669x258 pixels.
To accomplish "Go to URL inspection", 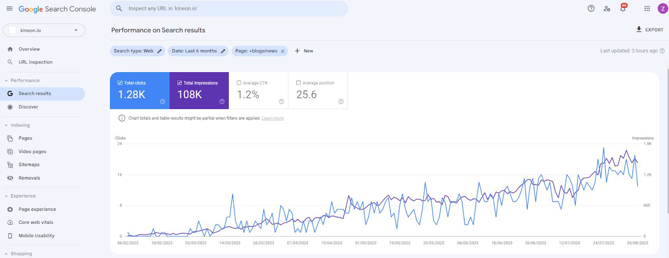I will pos(35,62).
